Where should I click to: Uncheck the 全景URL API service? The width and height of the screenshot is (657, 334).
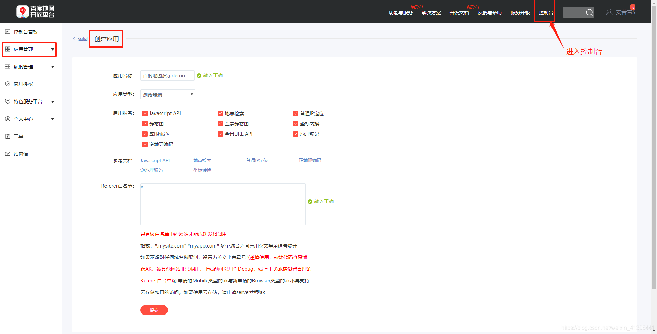coord(220,134)
